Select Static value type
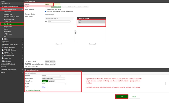The width and height of the screenshot is (169, 103). 45,81
